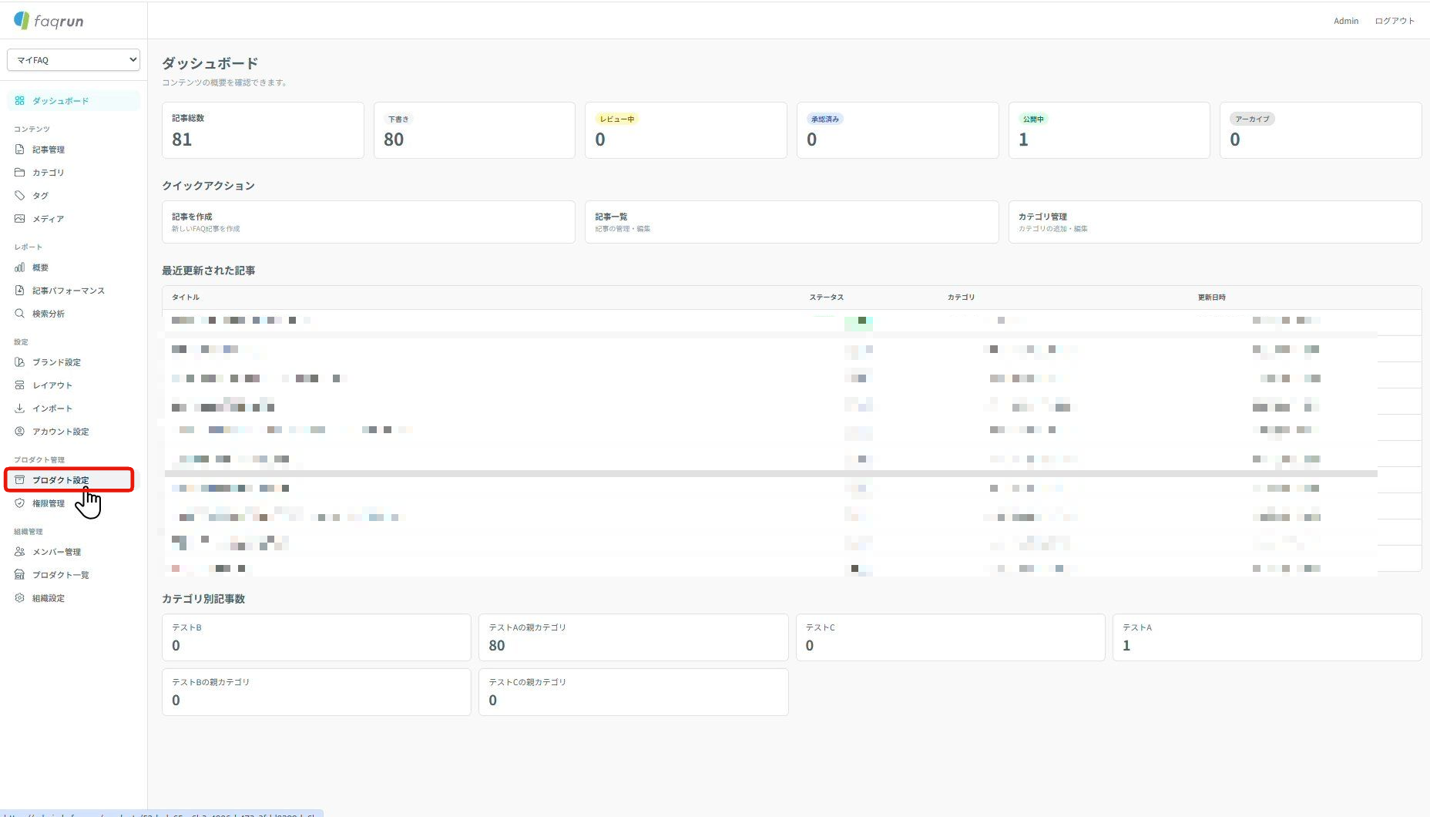Click the 概要 bar chart icon

click(x=20, y=267)
